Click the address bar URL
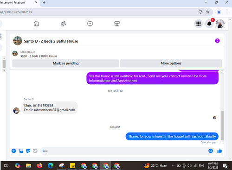The image size is (232, 170). click(16, 12)
